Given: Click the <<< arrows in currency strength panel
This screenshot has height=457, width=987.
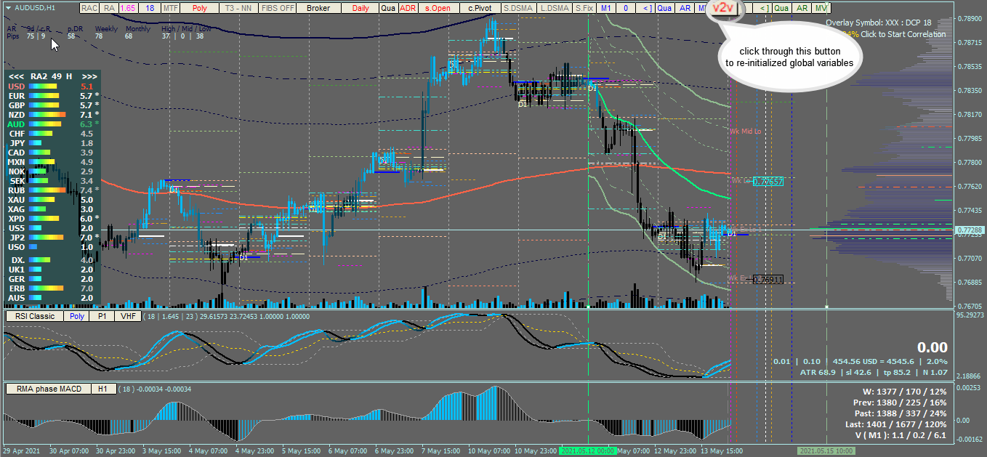Looking at the screenshot, I should click(15, 76).
